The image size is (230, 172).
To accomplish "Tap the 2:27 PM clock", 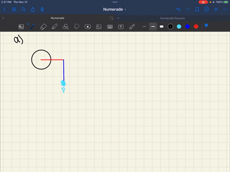I will [x=6, y=2].
